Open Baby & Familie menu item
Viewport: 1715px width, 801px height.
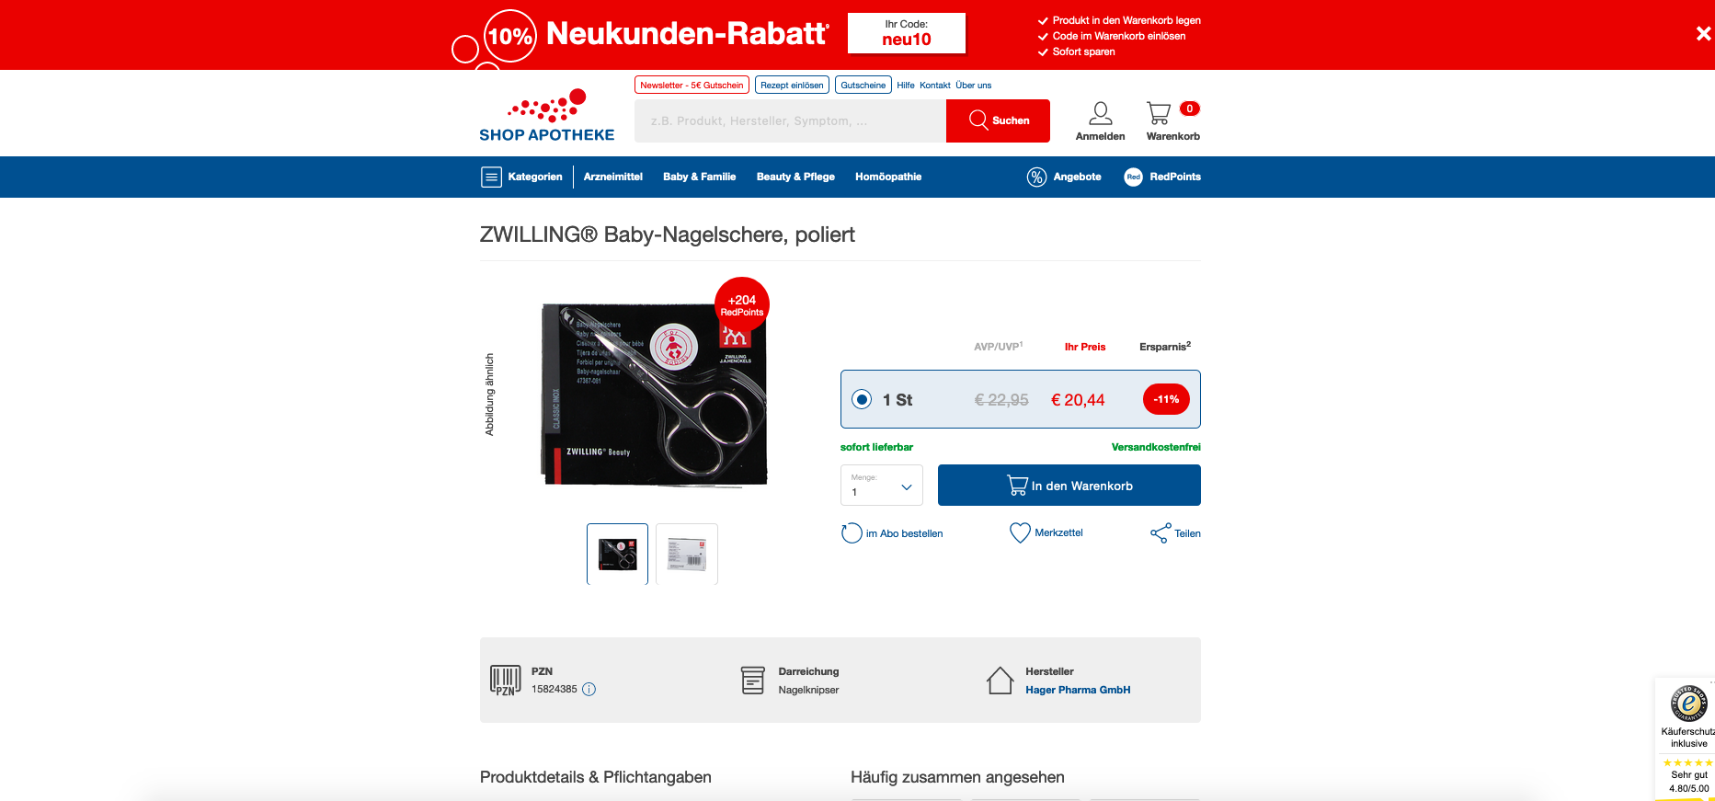pyautogui.click(x=700, y=177)
